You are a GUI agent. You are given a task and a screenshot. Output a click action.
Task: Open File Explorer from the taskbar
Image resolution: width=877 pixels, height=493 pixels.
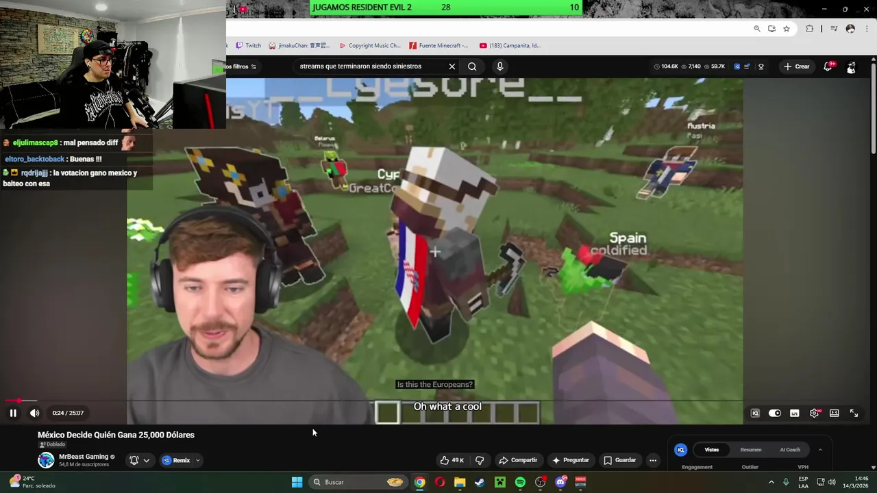(x=460, y=482)
